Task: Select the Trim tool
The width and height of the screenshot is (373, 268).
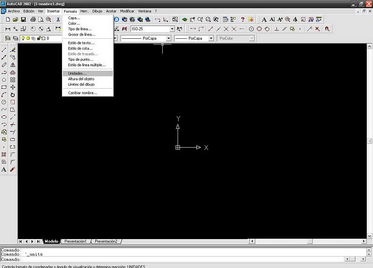Action: (13, 125)
